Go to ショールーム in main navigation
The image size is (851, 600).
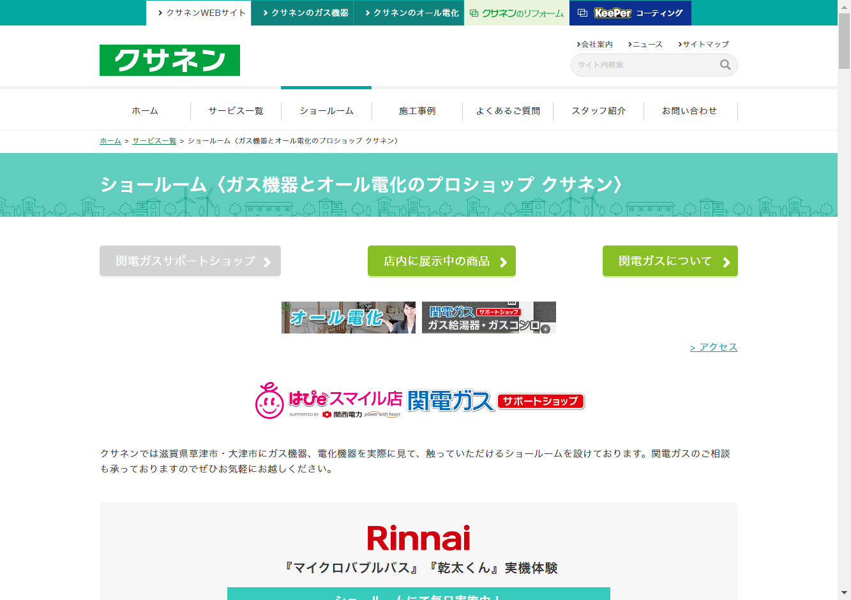click(326, 111)
